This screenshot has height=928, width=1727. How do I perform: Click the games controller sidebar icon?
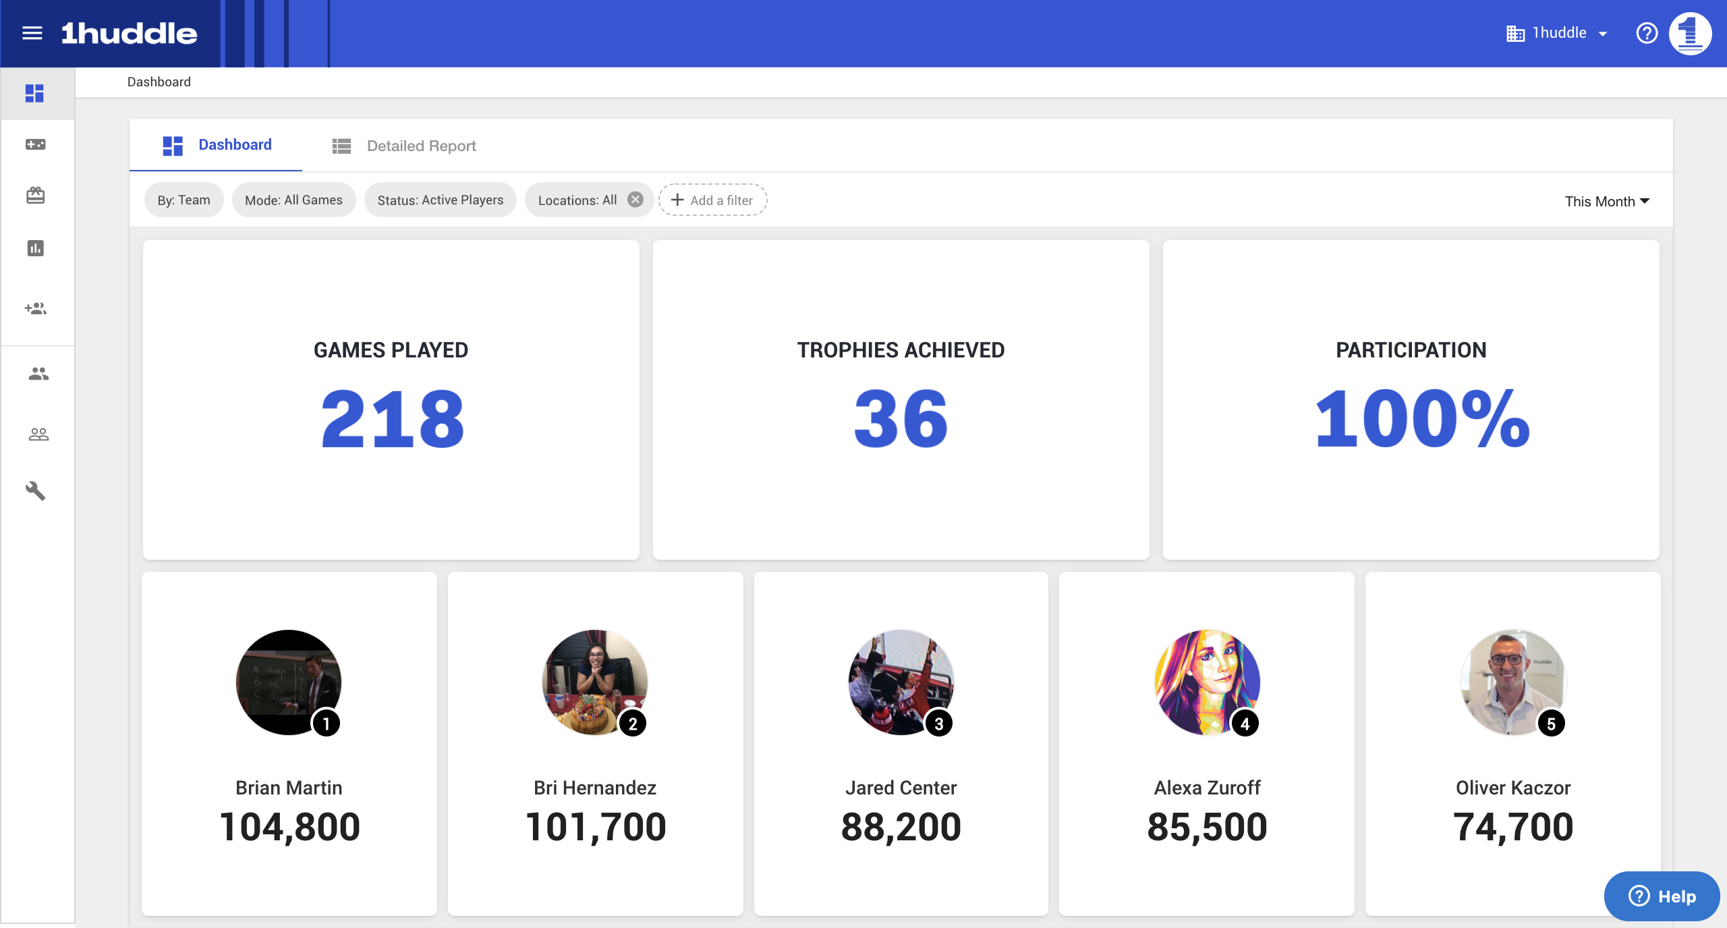click(36, 144)
